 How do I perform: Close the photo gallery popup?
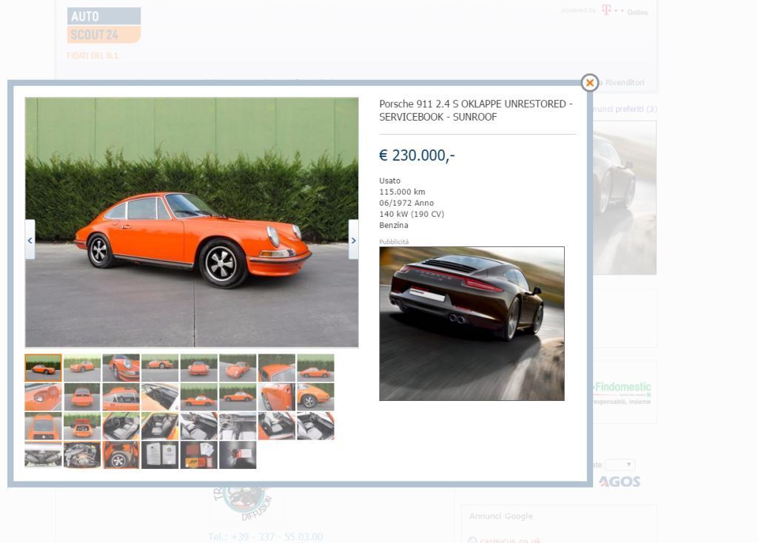tap(589, 83)
